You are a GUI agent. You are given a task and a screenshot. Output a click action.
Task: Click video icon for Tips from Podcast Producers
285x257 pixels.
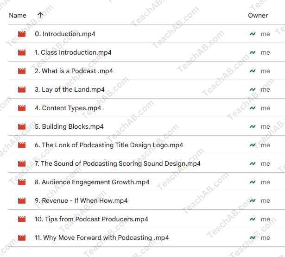click(21, 219)
